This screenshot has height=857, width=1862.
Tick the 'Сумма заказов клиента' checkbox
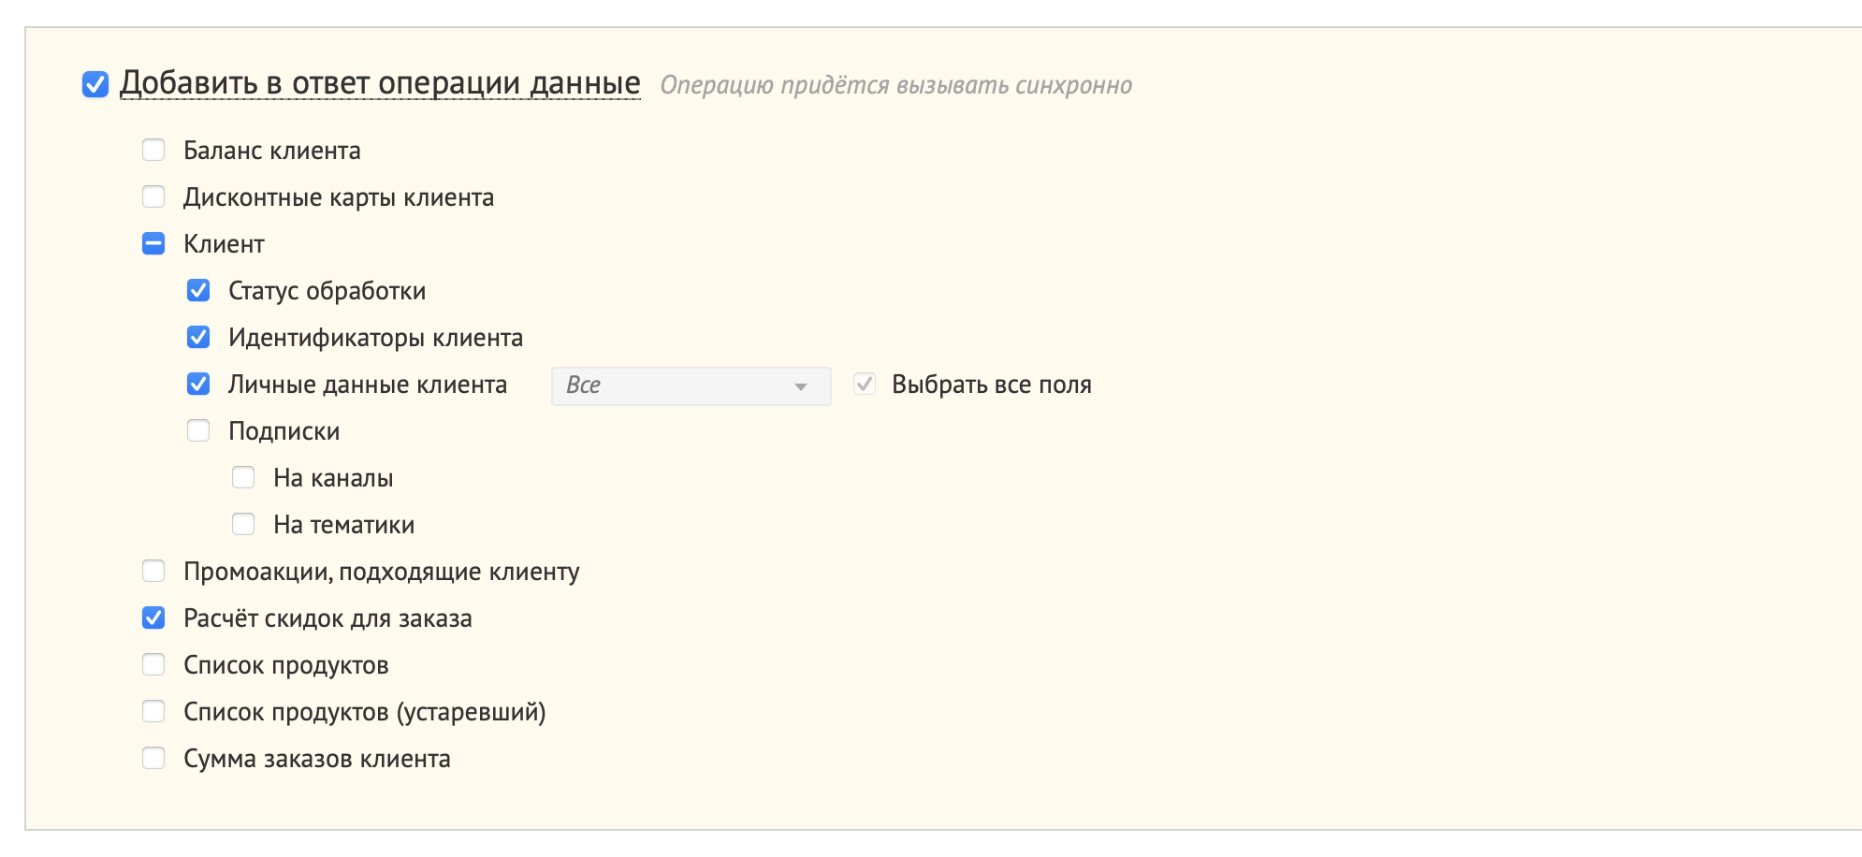pos(153,758)
